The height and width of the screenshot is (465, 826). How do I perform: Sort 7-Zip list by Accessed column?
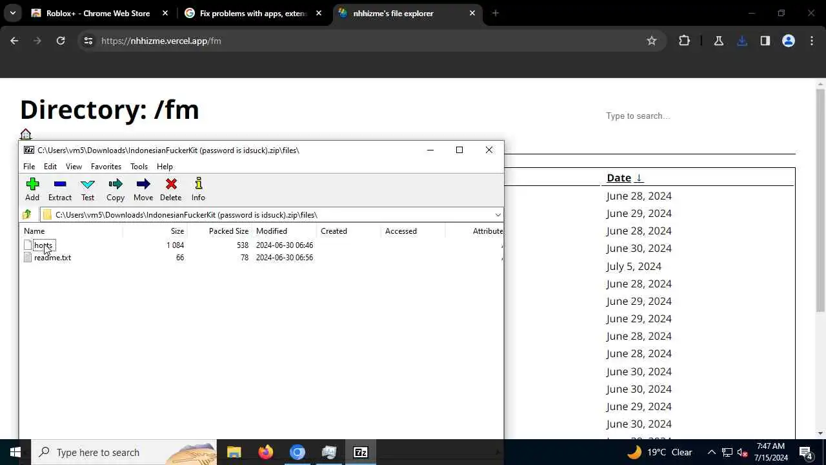(413, 231)
